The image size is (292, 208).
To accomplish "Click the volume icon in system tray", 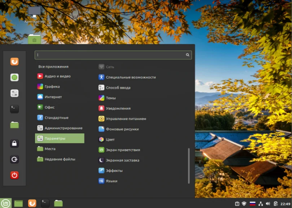I will point(268,203).
